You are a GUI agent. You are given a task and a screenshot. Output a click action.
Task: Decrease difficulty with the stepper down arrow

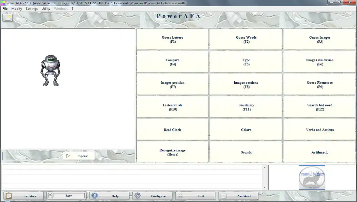(x=50, y=197)
